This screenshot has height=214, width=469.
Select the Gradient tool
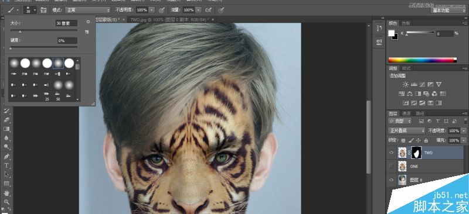[x=6, y=129]
